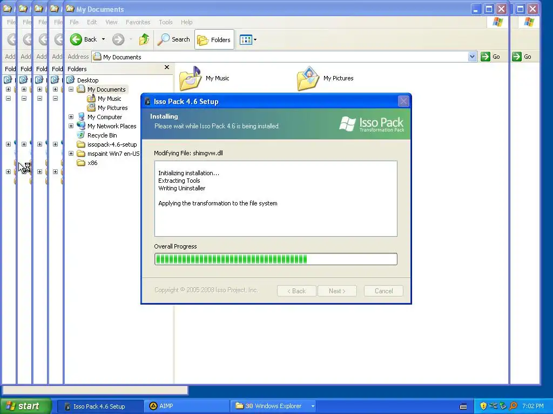Click the installer title bar icon
This screenshot has width=553, height=414.
(x=147, y=101)
